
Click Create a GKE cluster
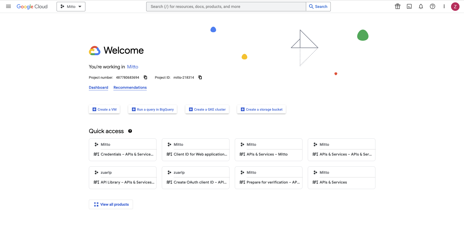pos(207,109)
